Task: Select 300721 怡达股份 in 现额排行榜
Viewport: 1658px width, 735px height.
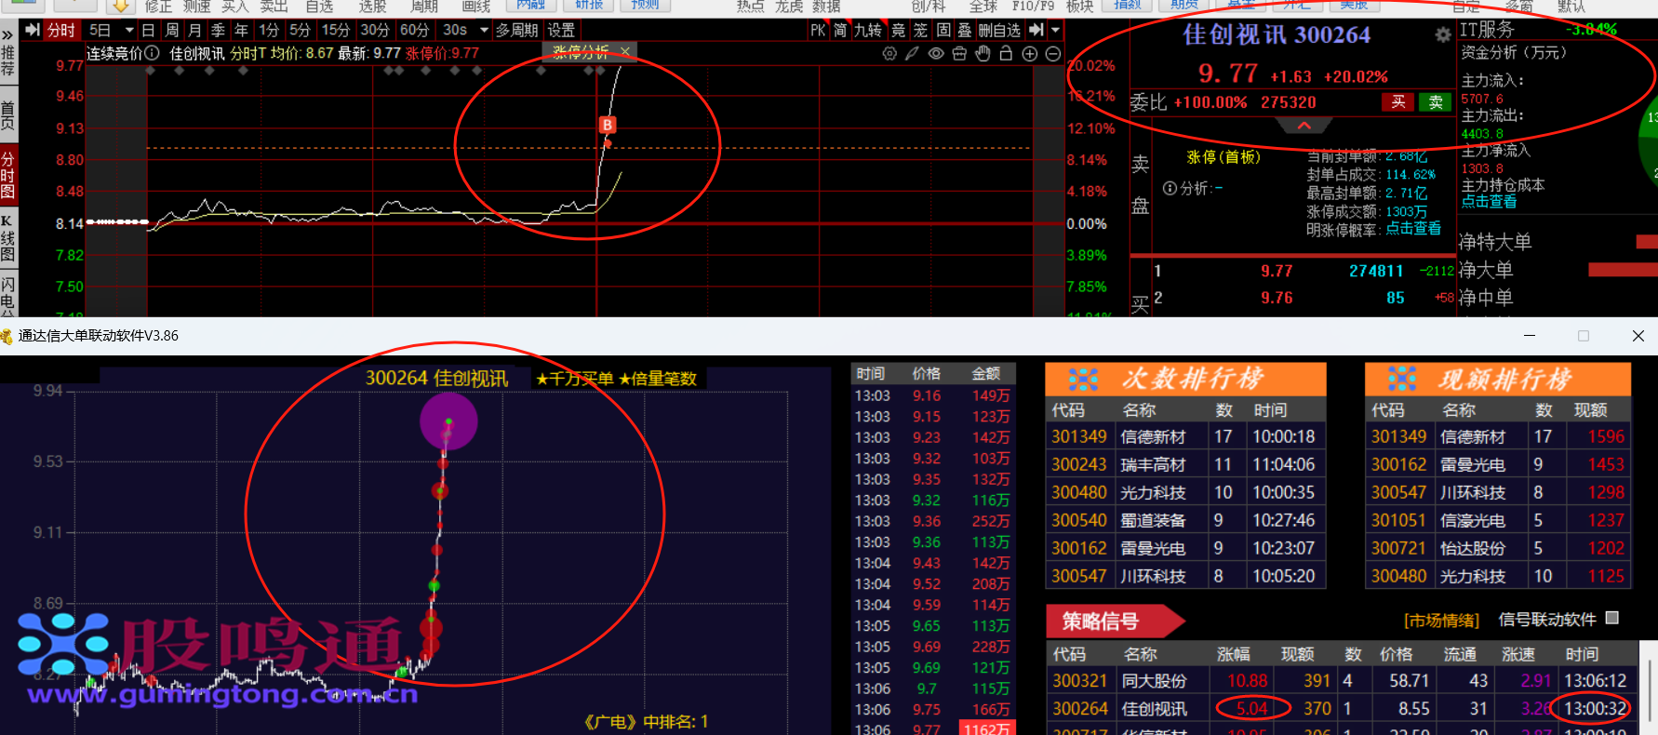Action: click(x=1498, y=548)
